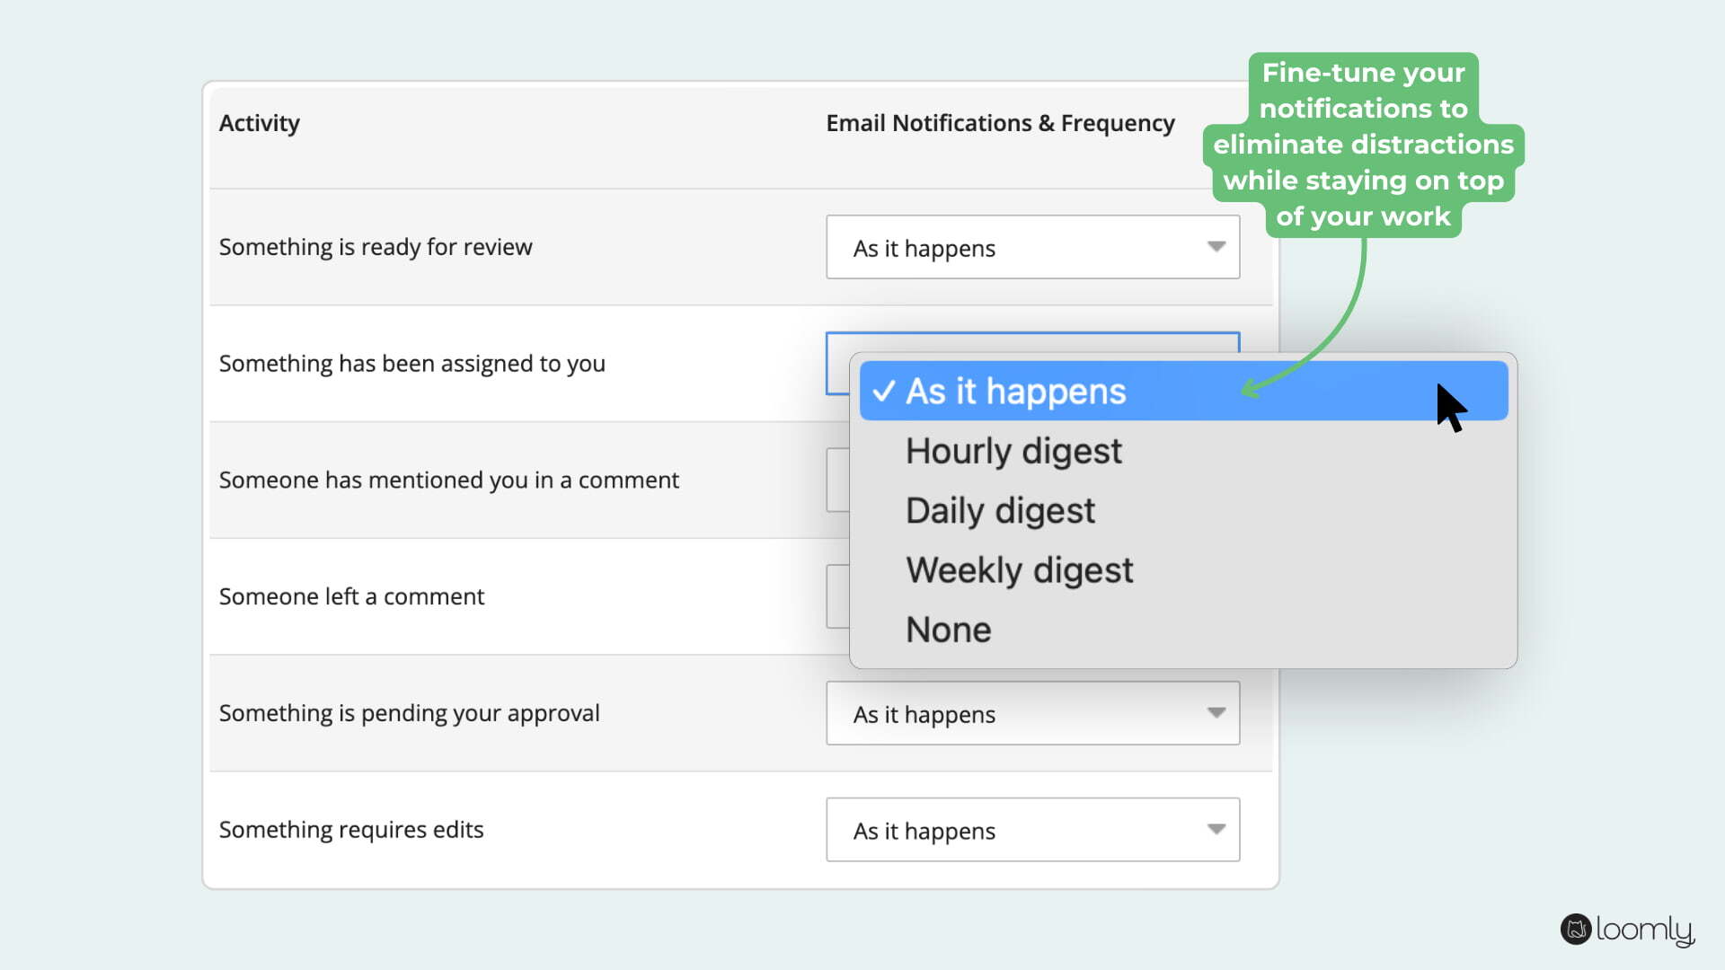Select the highlighted 'As it happens' option
This screenshot has height=970, width=1725.
click(x=1013, y=391)
